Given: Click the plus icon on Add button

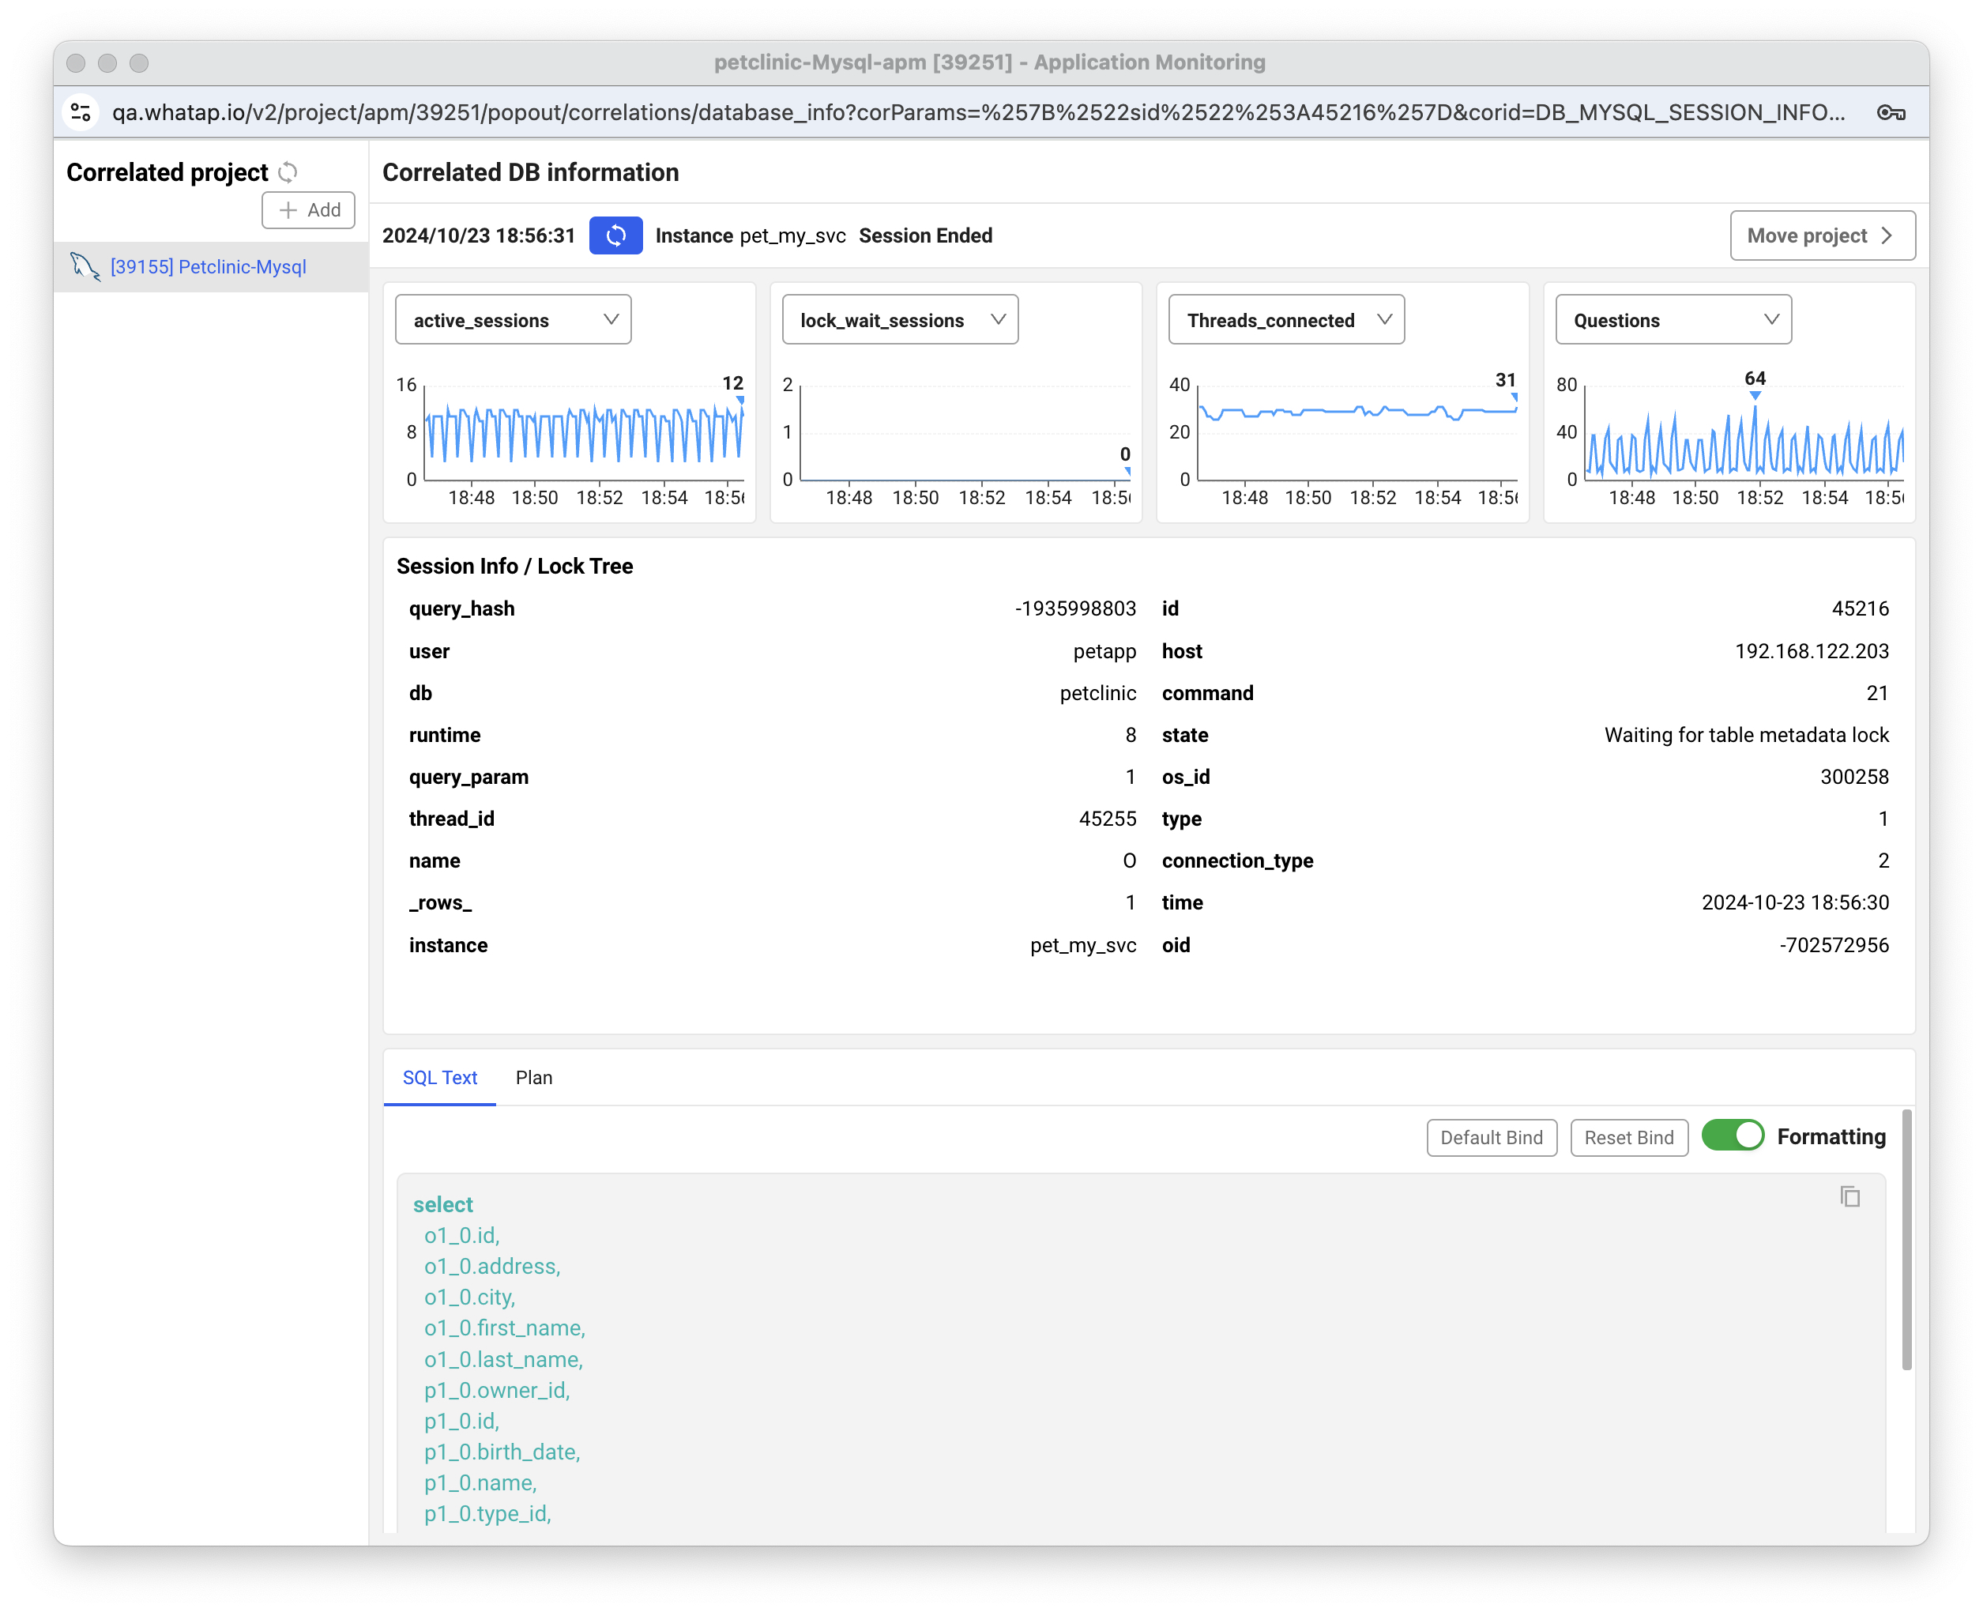Looking at the screenshot, I should tap(288, 211).
